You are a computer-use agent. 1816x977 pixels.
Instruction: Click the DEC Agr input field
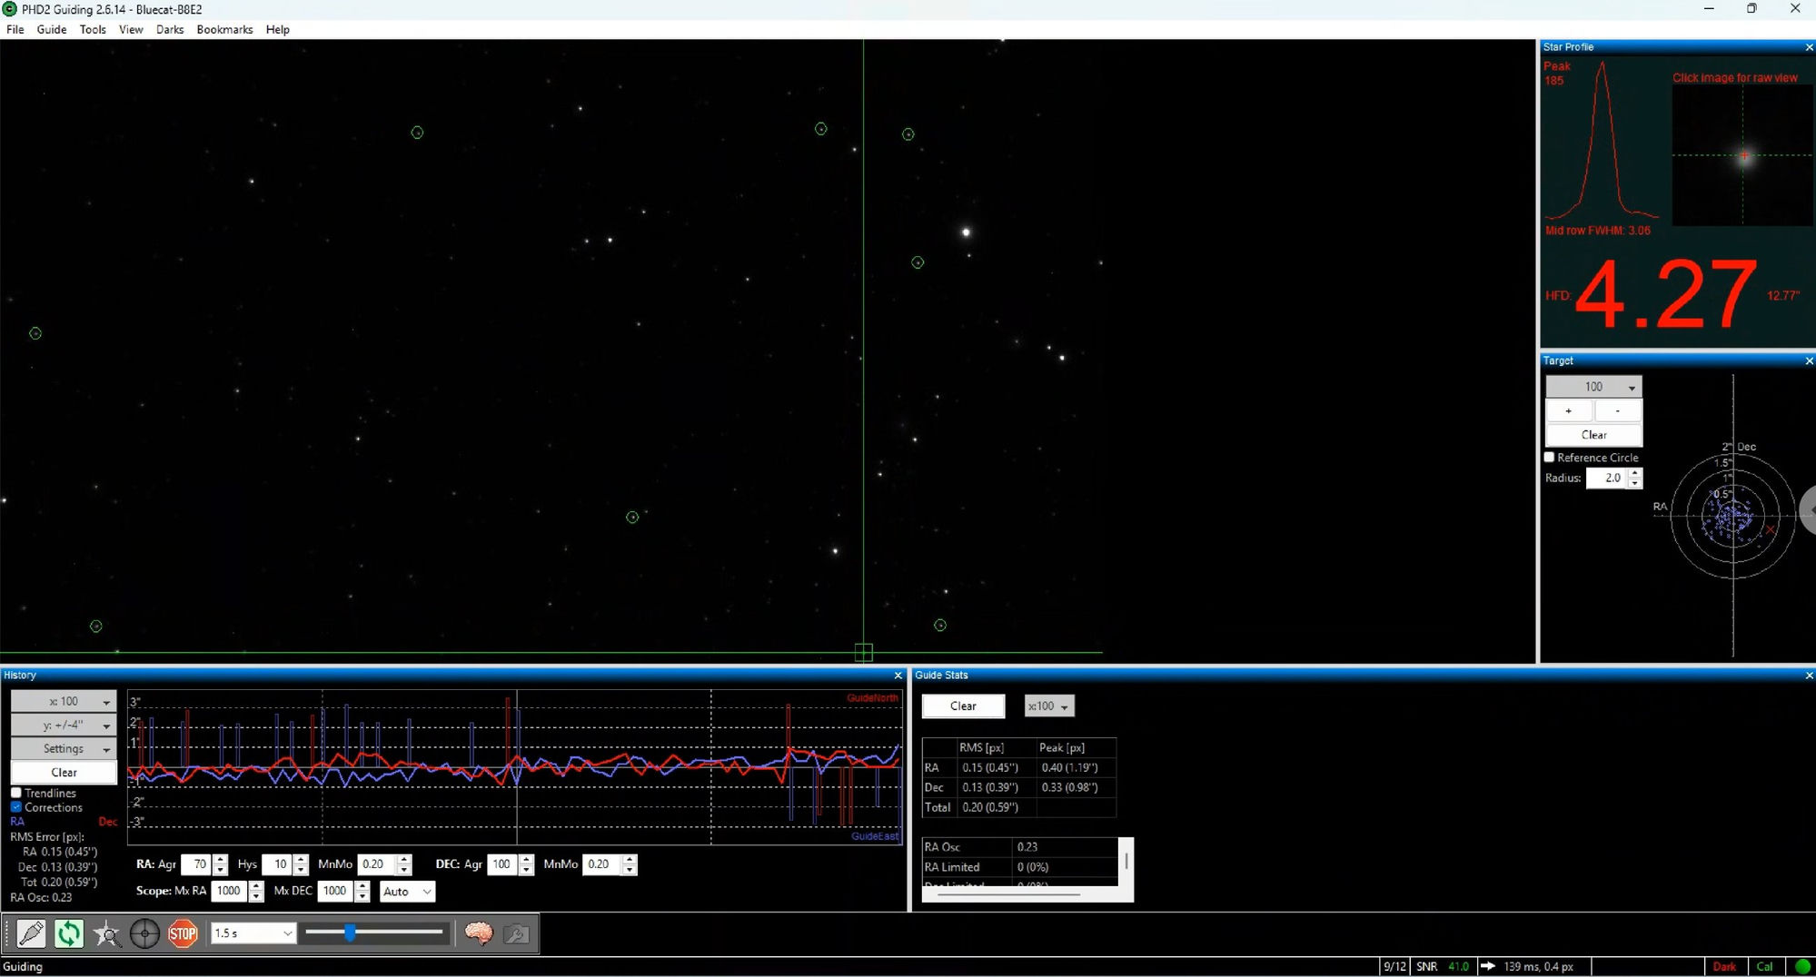pos(502,864)
